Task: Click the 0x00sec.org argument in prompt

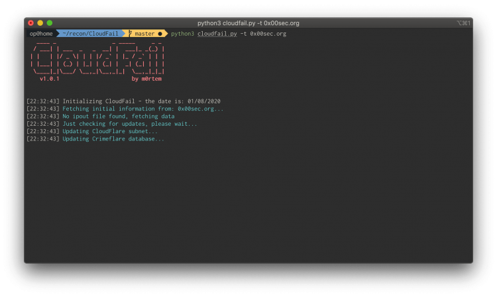Action: pos(268,34)
